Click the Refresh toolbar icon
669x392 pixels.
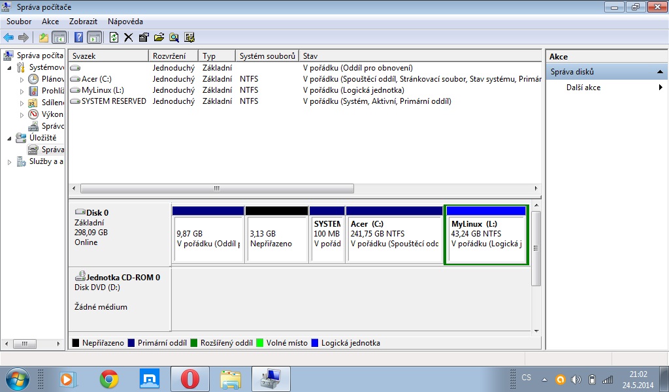114,37
